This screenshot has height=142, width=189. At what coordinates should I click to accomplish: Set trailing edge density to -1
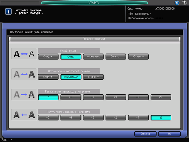[x=138, y=118]
